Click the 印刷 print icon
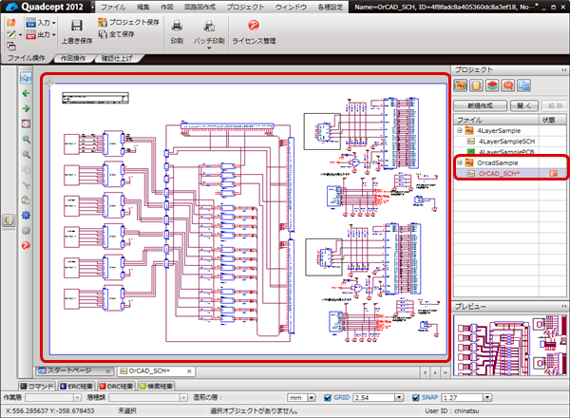The width and height of the screenshot is (570, 418). (177, 27)
